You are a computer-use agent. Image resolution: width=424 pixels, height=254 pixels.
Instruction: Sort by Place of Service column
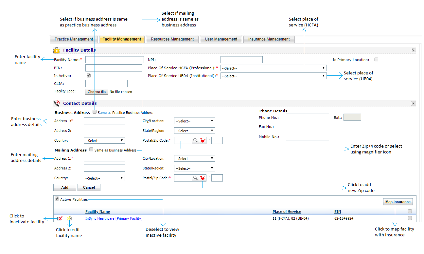(287, 212)
